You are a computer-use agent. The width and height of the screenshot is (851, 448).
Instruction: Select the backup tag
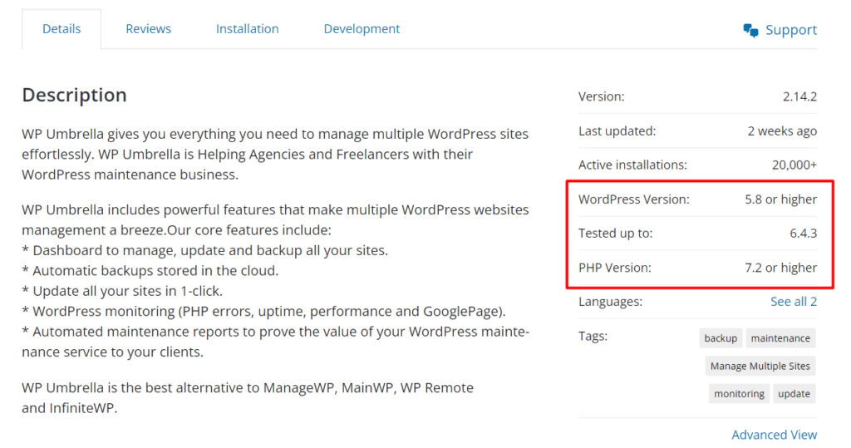coord(721,337)
